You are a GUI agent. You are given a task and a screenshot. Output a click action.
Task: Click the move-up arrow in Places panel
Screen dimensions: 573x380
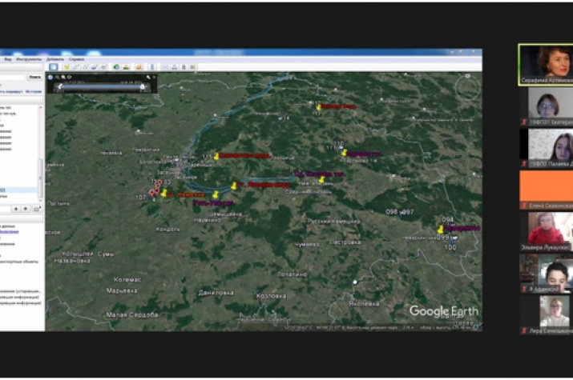16,209
